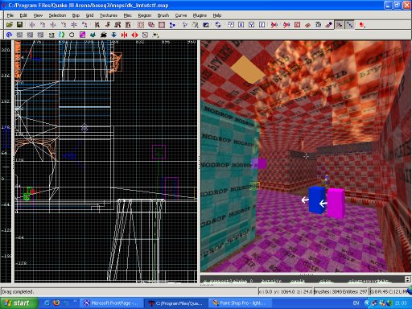Click the texture window scrollbar arrow
Screen dimensions: 412x309
(408, 279)
